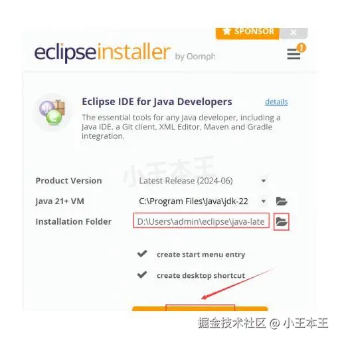Open the hamburger menu icon
This screenshot has height=339, width=338.
(294, 54)
